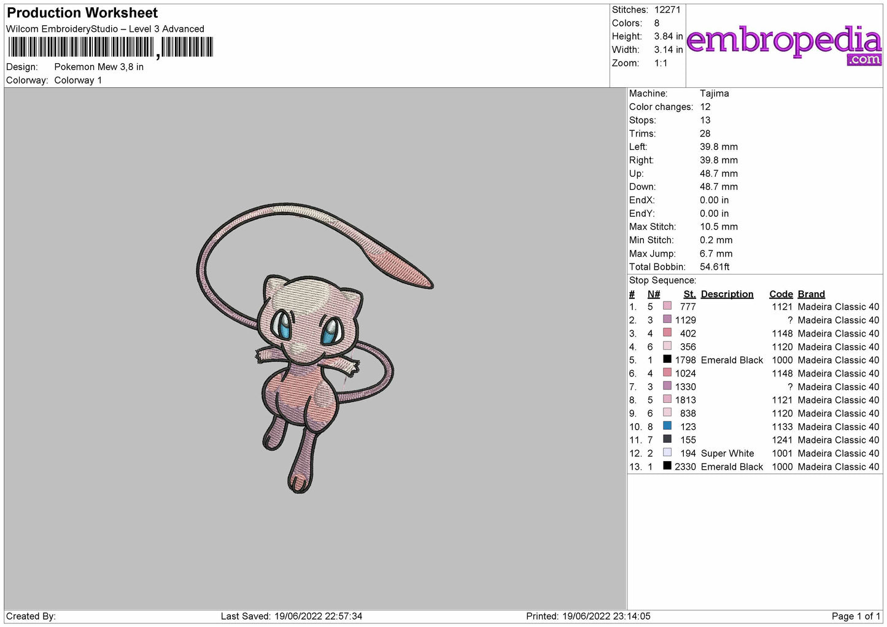This screenshot has width=887, height=627.
Task: Click code "1133" in stop row 10
Action: (783, 427)
